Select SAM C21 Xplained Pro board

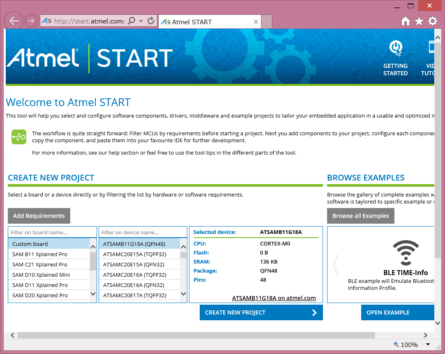[49, 264]
